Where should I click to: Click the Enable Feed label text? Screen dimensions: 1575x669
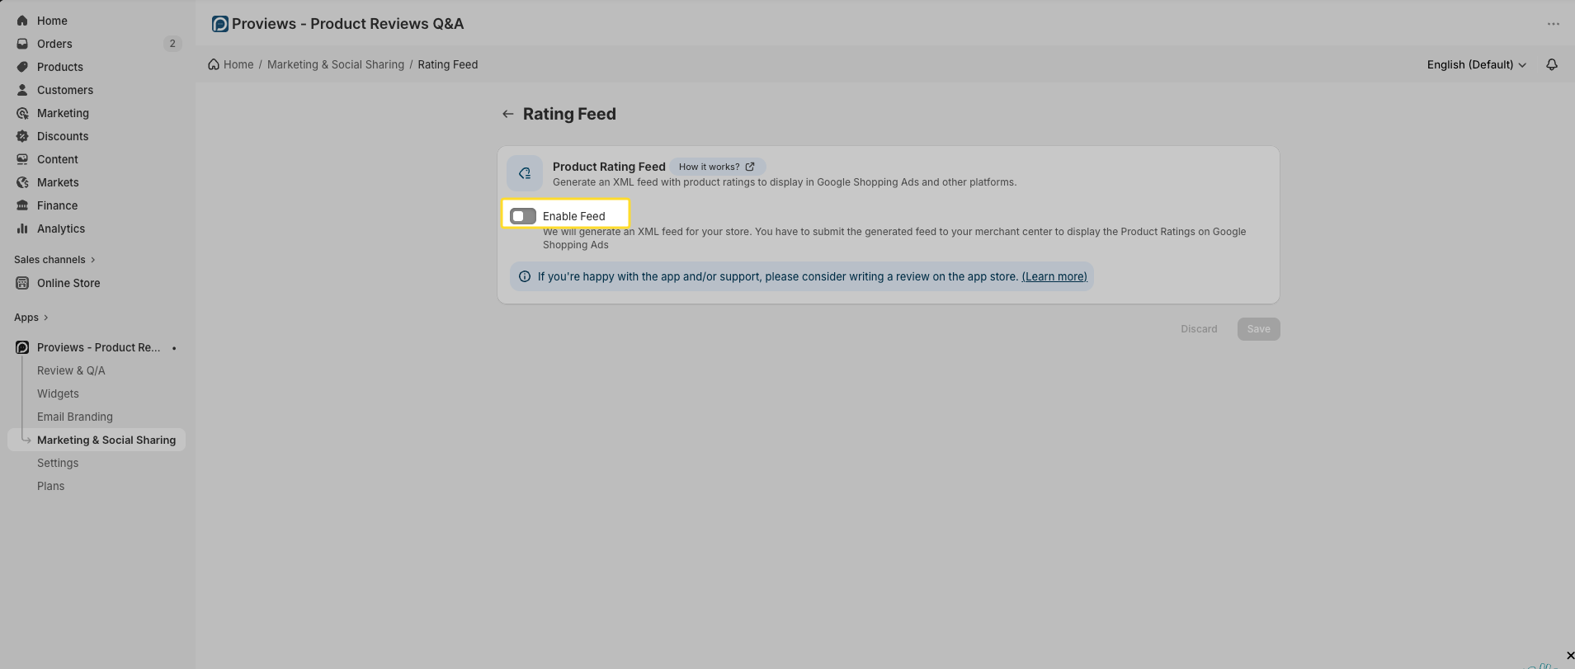pos(574,216)
